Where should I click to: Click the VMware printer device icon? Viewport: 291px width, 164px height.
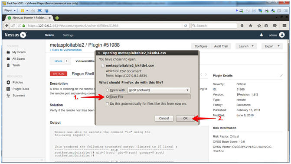pyautogui.click(x=267, y=10)
